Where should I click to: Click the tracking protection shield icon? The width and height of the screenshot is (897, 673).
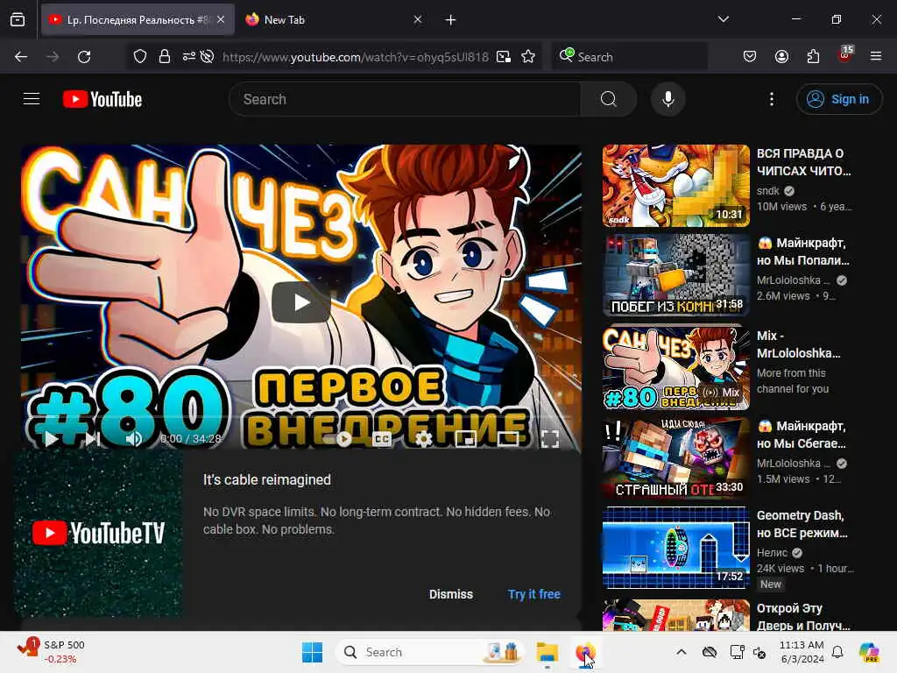(x=140, y=57)
